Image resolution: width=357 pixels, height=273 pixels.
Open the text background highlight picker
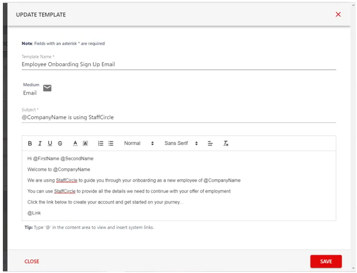85,144
